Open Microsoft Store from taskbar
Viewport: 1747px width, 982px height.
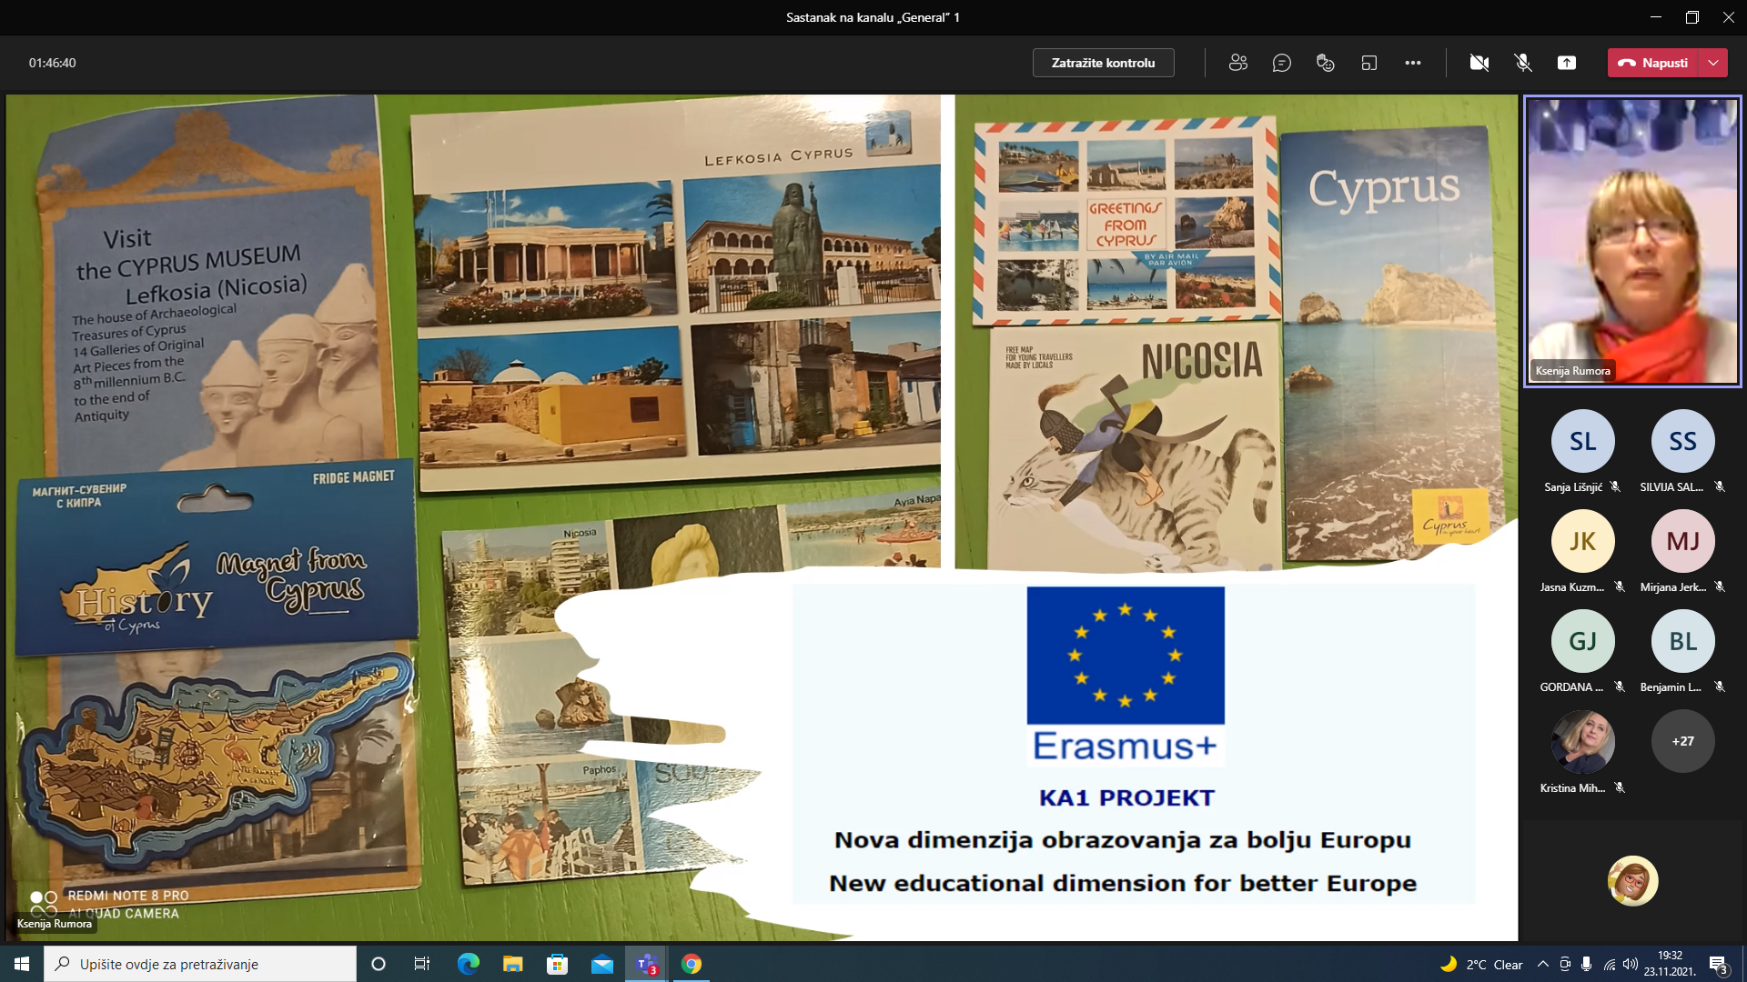pos(557,964)
